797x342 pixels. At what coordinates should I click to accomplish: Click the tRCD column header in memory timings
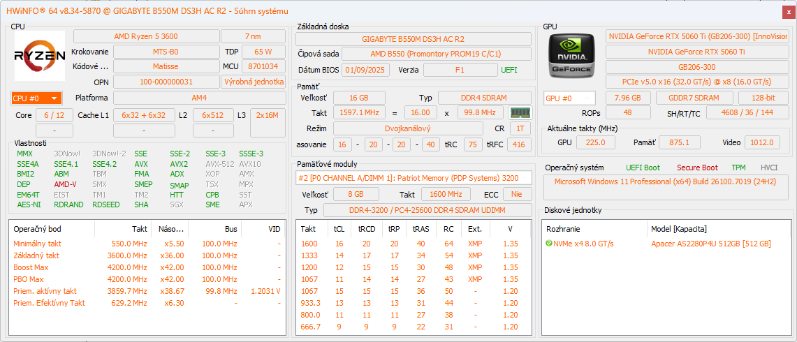pos(367,228)
